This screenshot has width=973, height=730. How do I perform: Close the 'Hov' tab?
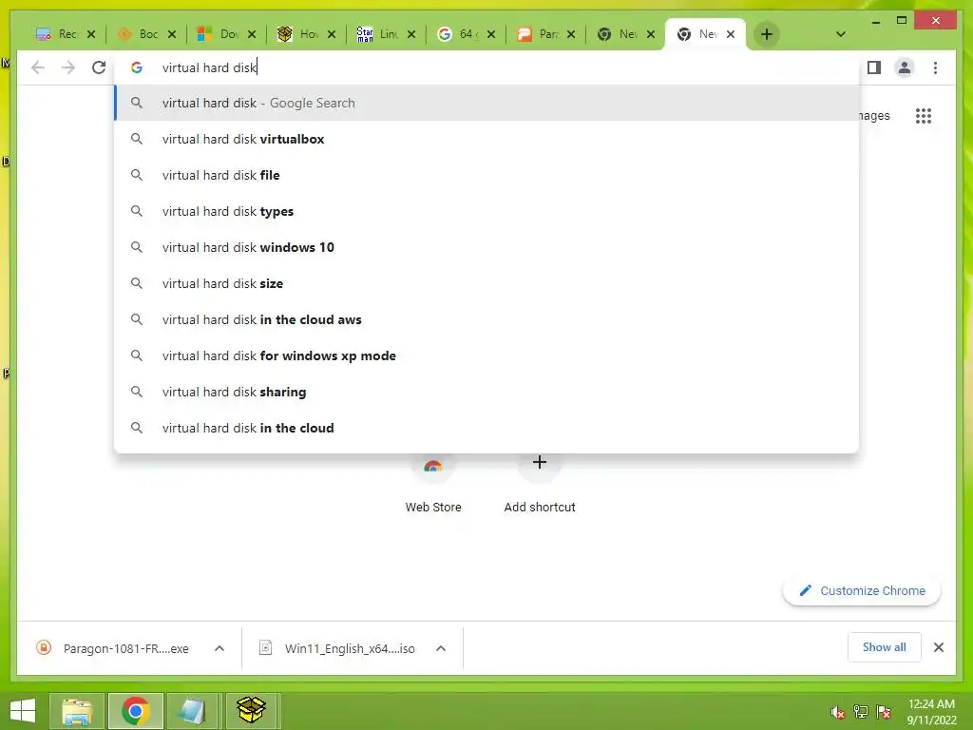[332, 34]
